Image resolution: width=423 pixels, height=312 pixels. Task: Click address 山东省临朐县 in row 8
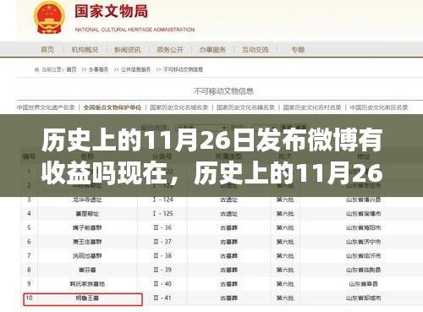364,270
